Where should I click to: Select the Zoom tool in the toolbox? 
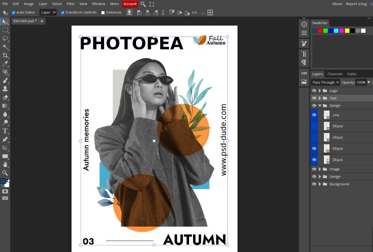(x=5, y=173)
